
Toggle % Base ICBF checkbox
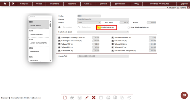(113, 41)
